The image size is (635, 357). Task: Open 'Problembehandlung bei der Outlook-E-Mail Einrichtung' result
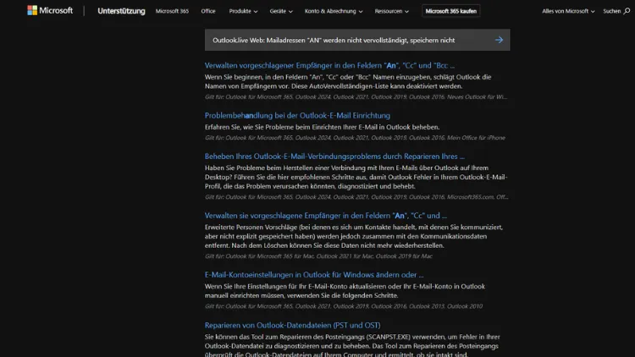pos(297,116)
